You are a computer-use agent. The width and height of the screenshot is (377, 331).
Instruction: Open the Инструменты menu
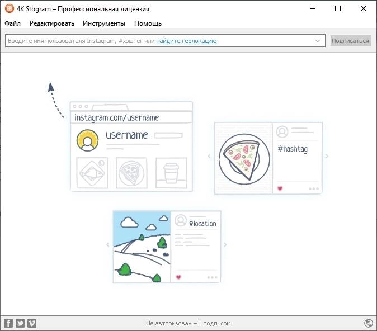tap(104, 23)
